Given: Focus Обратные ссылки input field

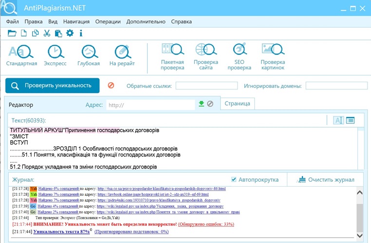Looking at the screenshot, I should pyautogui.click(x=206, y=86).
